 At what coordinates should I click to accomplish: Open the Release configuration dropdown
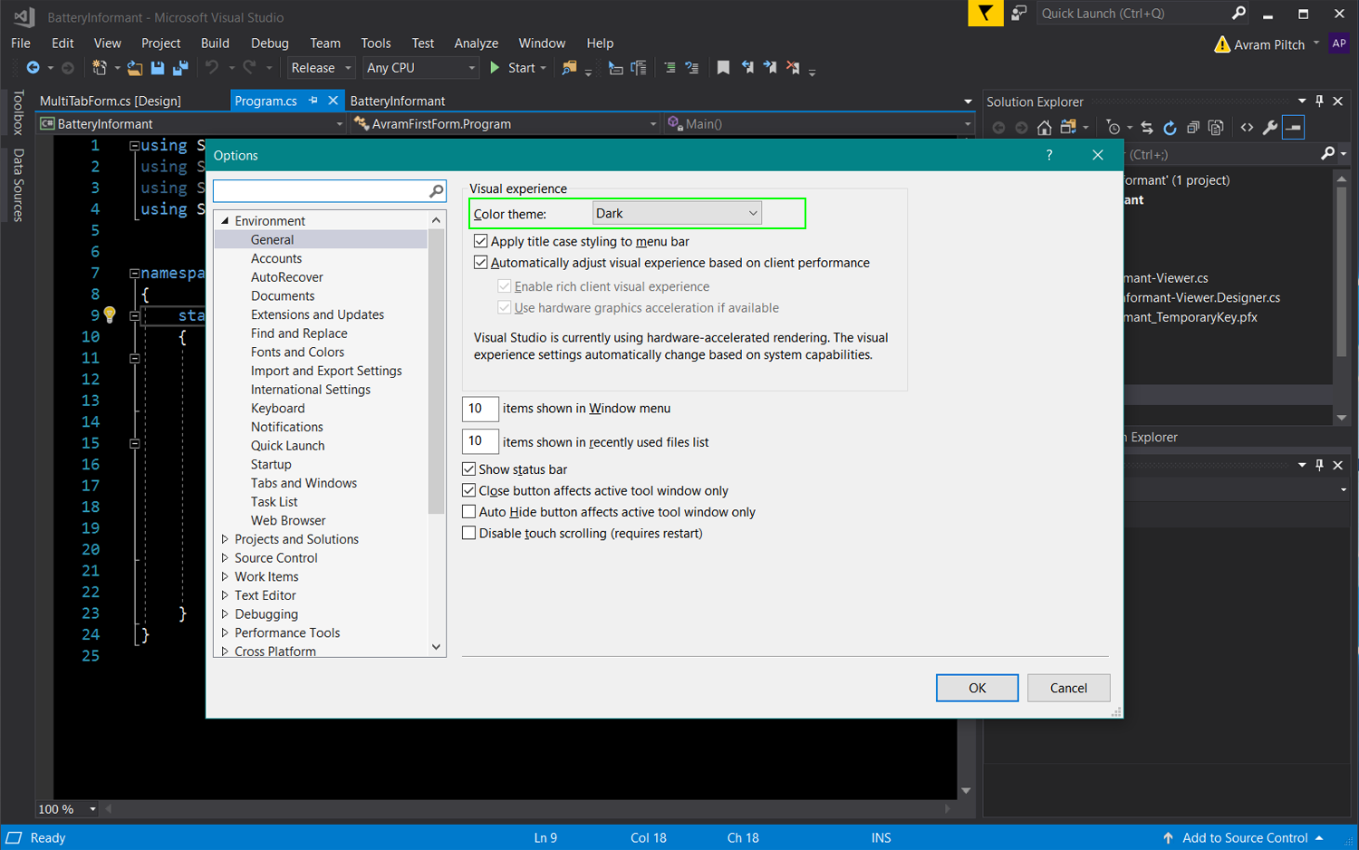[x=322, y=68]
